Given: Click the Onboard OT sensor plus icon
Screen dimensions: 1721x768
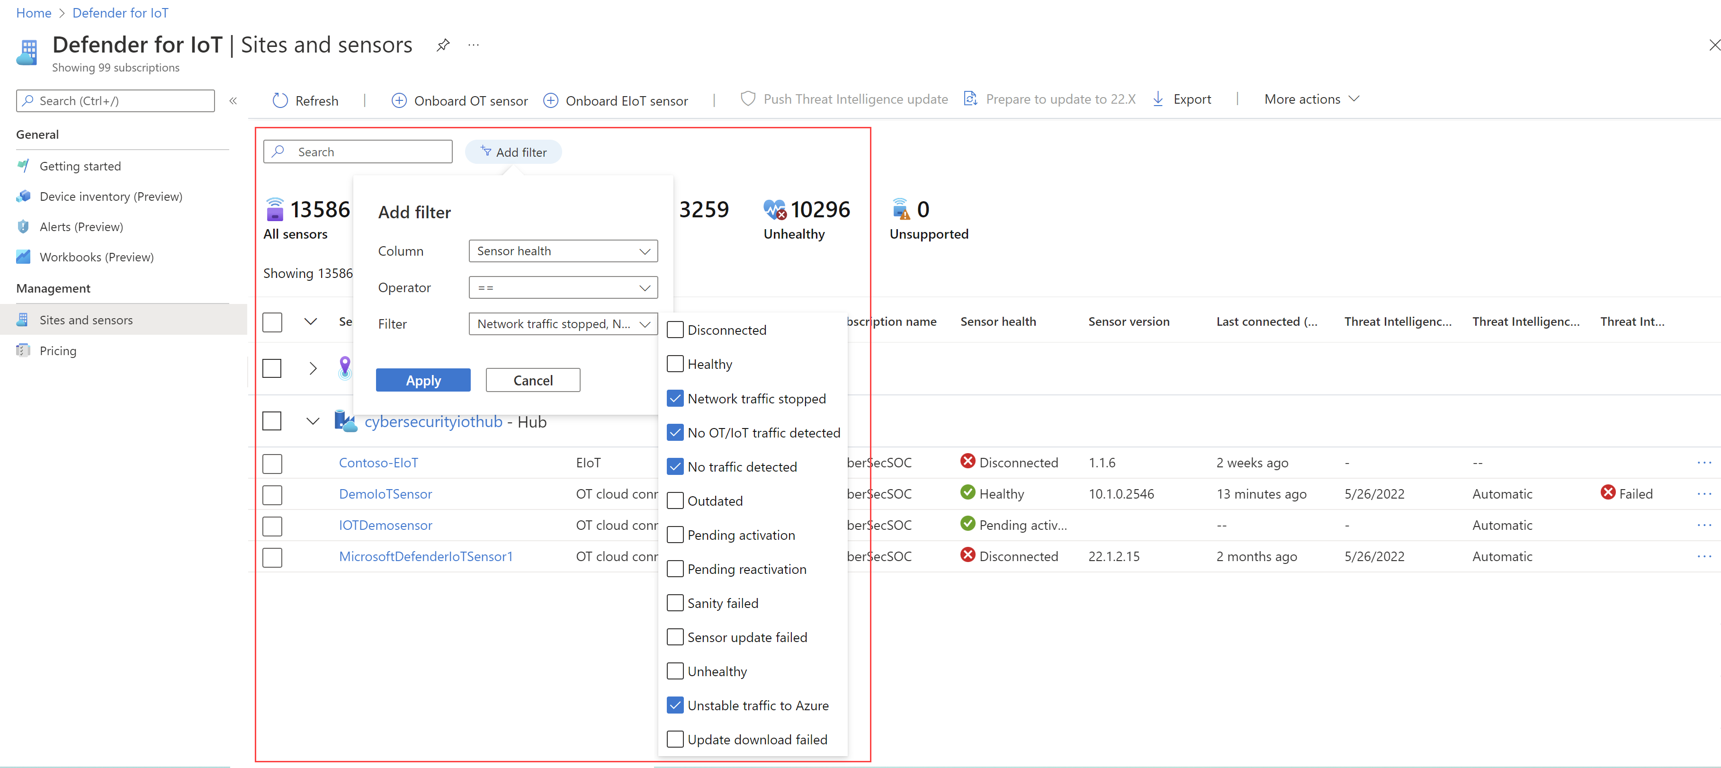Looking at the screenshot, I should click(x=399, y=100).
